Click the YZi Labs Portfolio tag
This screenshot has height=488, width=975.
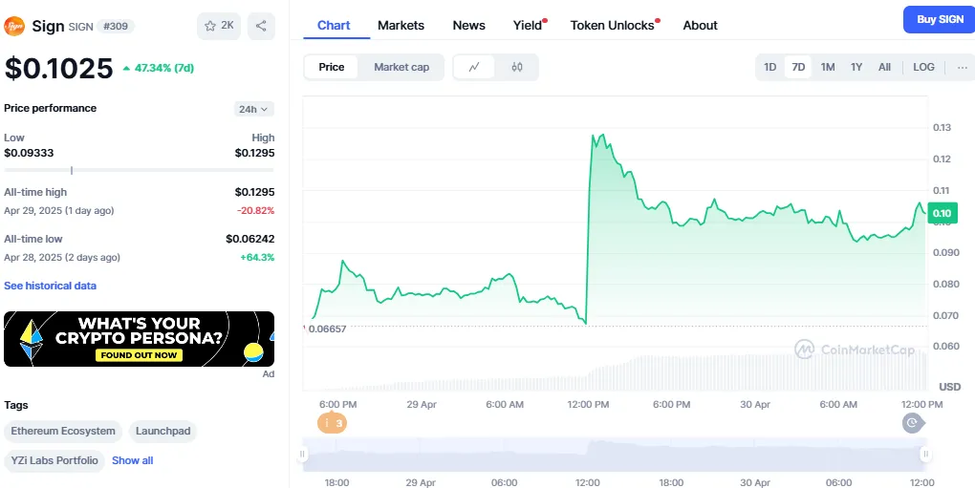point(54,460)
